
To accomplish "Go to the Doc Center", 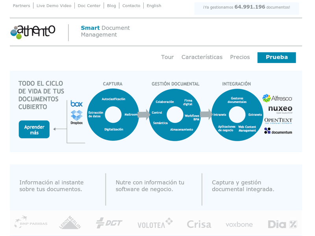I will 89,6.
